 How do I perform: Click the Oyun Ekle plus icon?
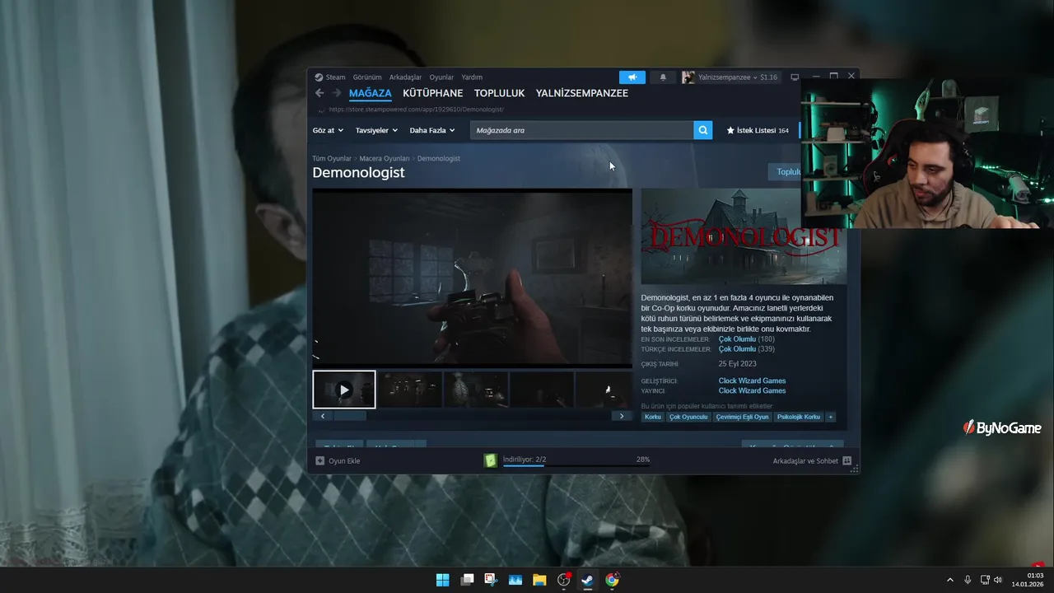coord(320,460)
